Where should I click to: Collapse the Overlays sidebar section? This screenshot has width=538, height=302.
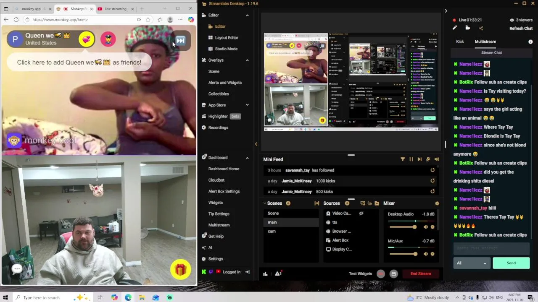click(247, 60)
